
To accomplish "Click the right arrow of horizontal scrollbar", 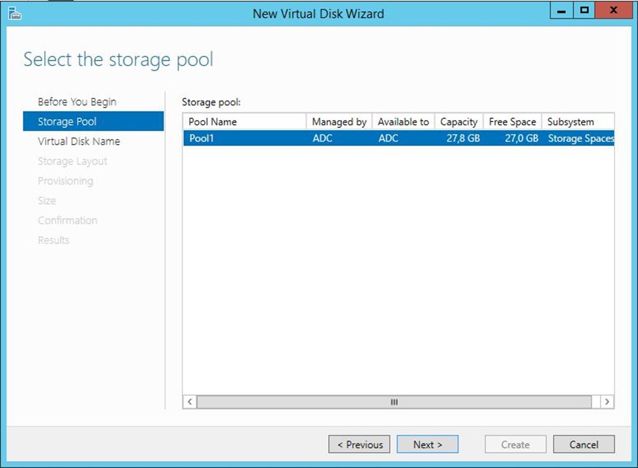I will [607, 402].
